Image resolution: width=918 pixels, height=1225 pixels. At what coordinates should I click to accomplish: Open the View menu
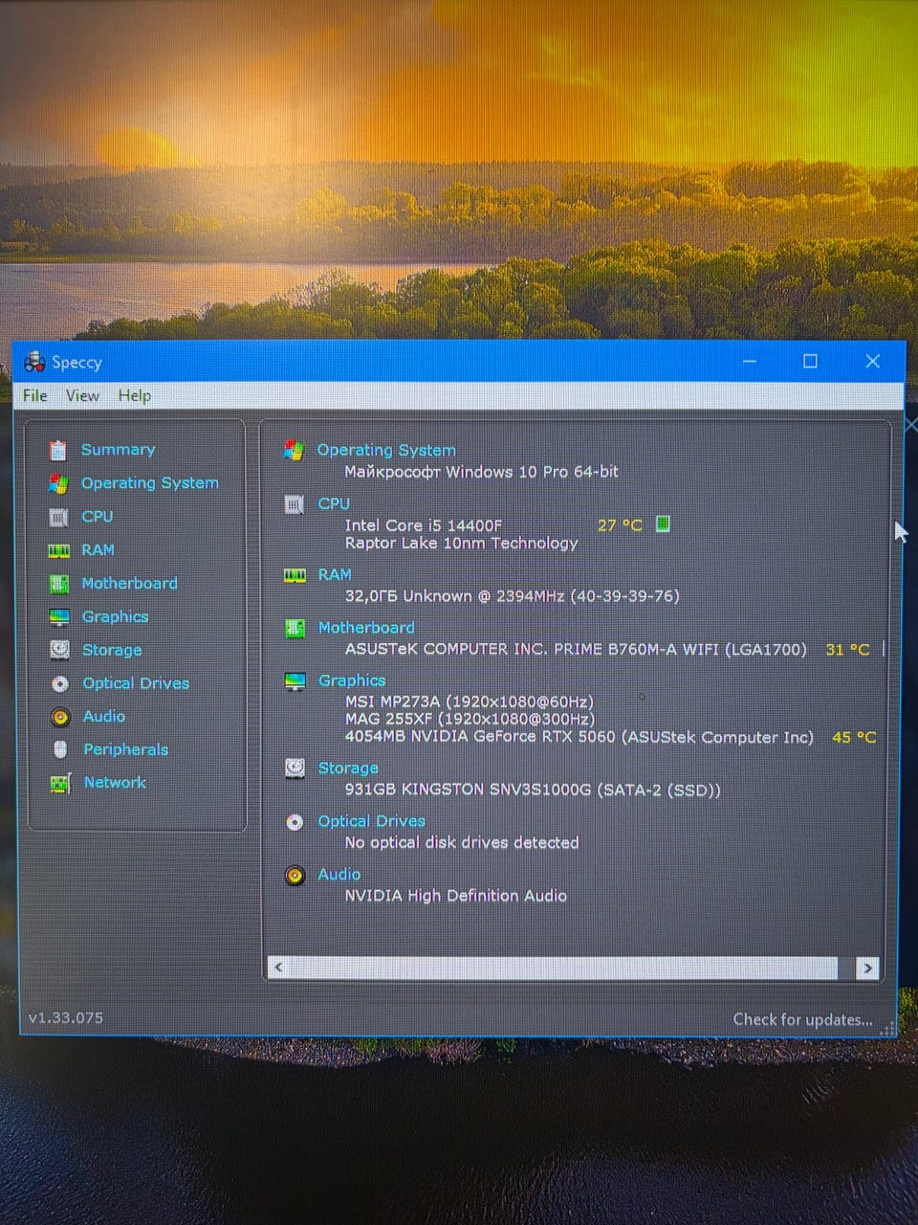[82, 395]
